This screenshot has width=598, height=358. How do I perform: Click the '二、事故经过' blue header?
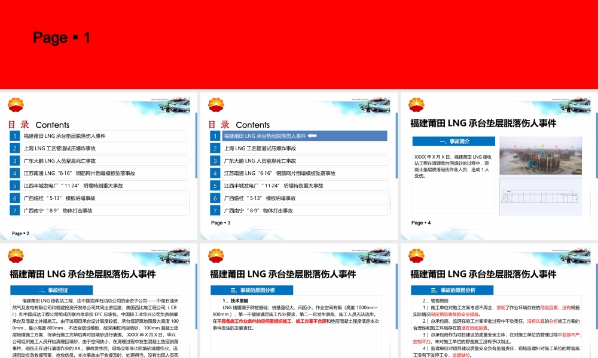(x=51, y=290)
